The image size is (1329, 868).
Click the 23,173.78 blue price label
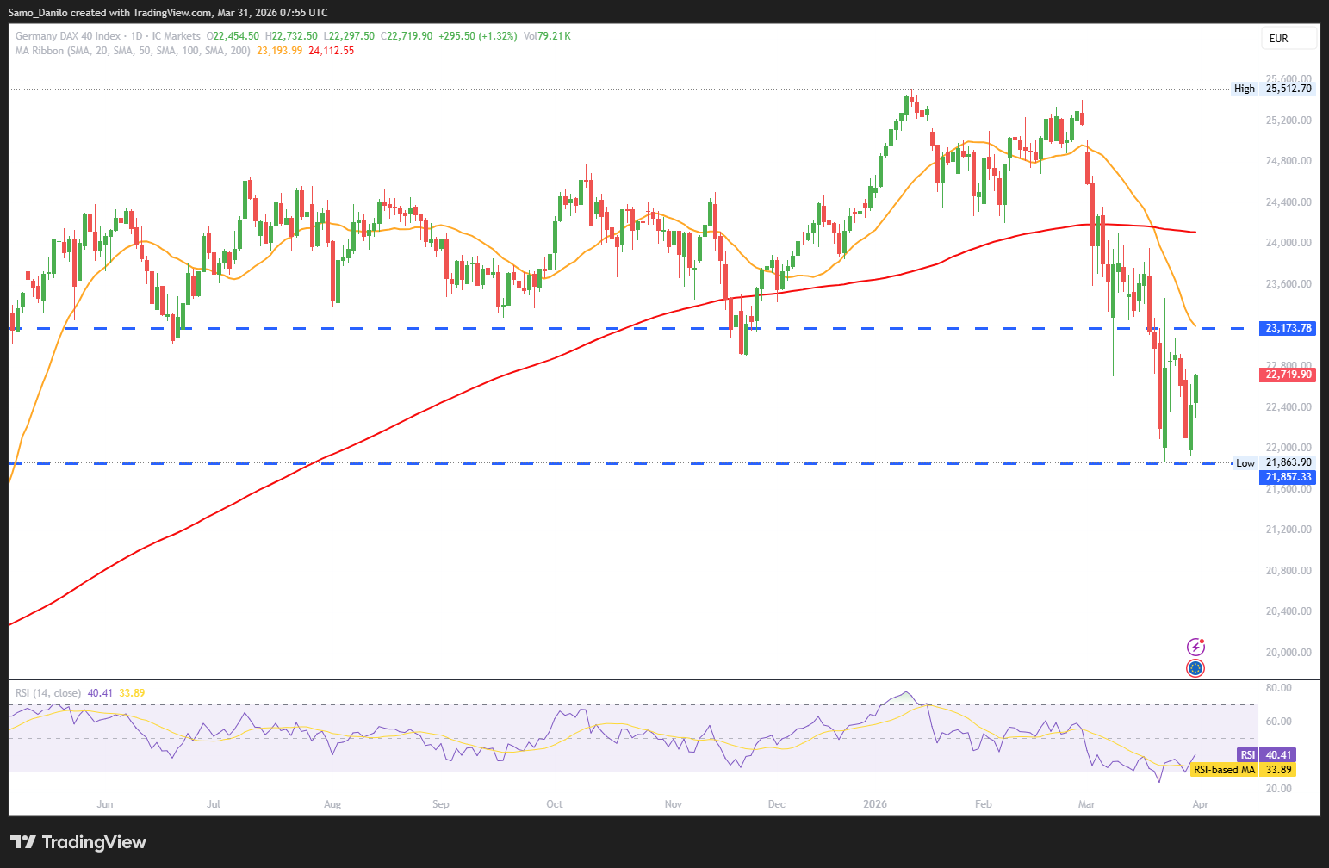tap(1289, 328)
